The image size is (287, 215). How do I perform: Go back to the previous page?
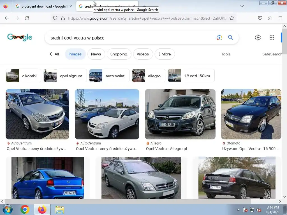click(7, 18)
